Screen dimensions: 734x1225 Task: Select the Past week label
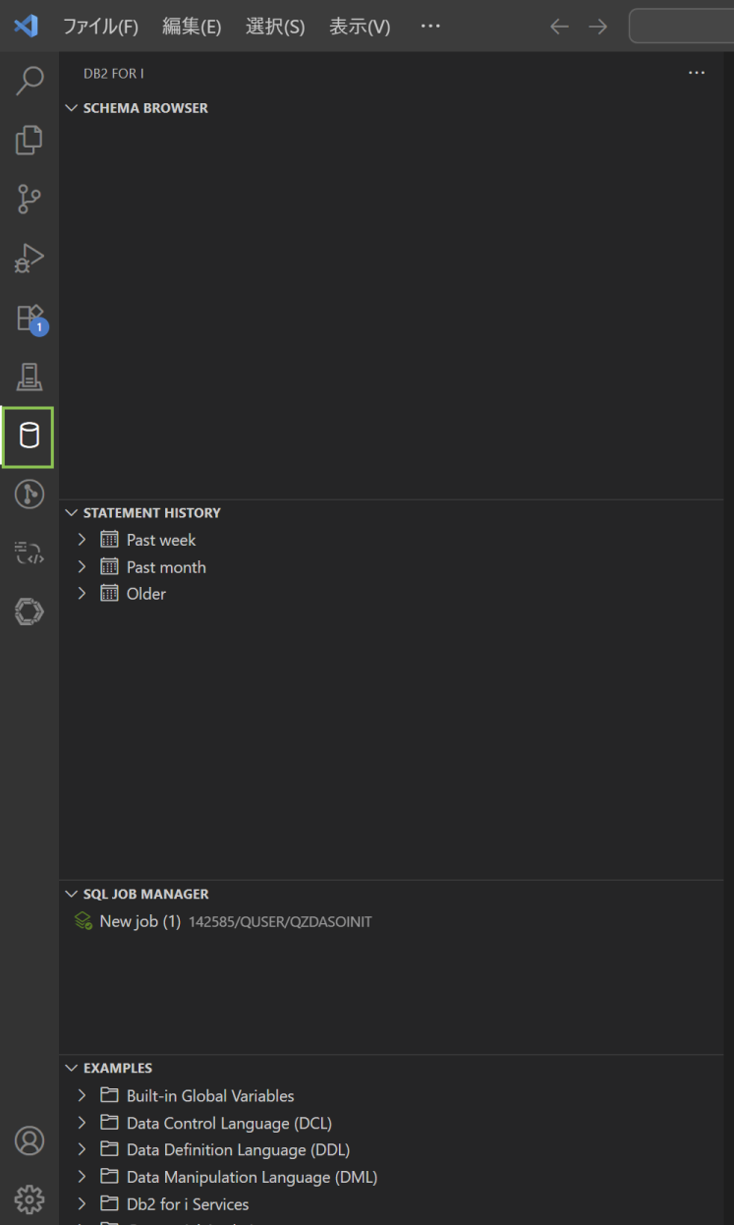161,540
